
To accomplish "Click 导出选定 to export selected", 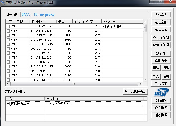I will (x=161, y=83).
